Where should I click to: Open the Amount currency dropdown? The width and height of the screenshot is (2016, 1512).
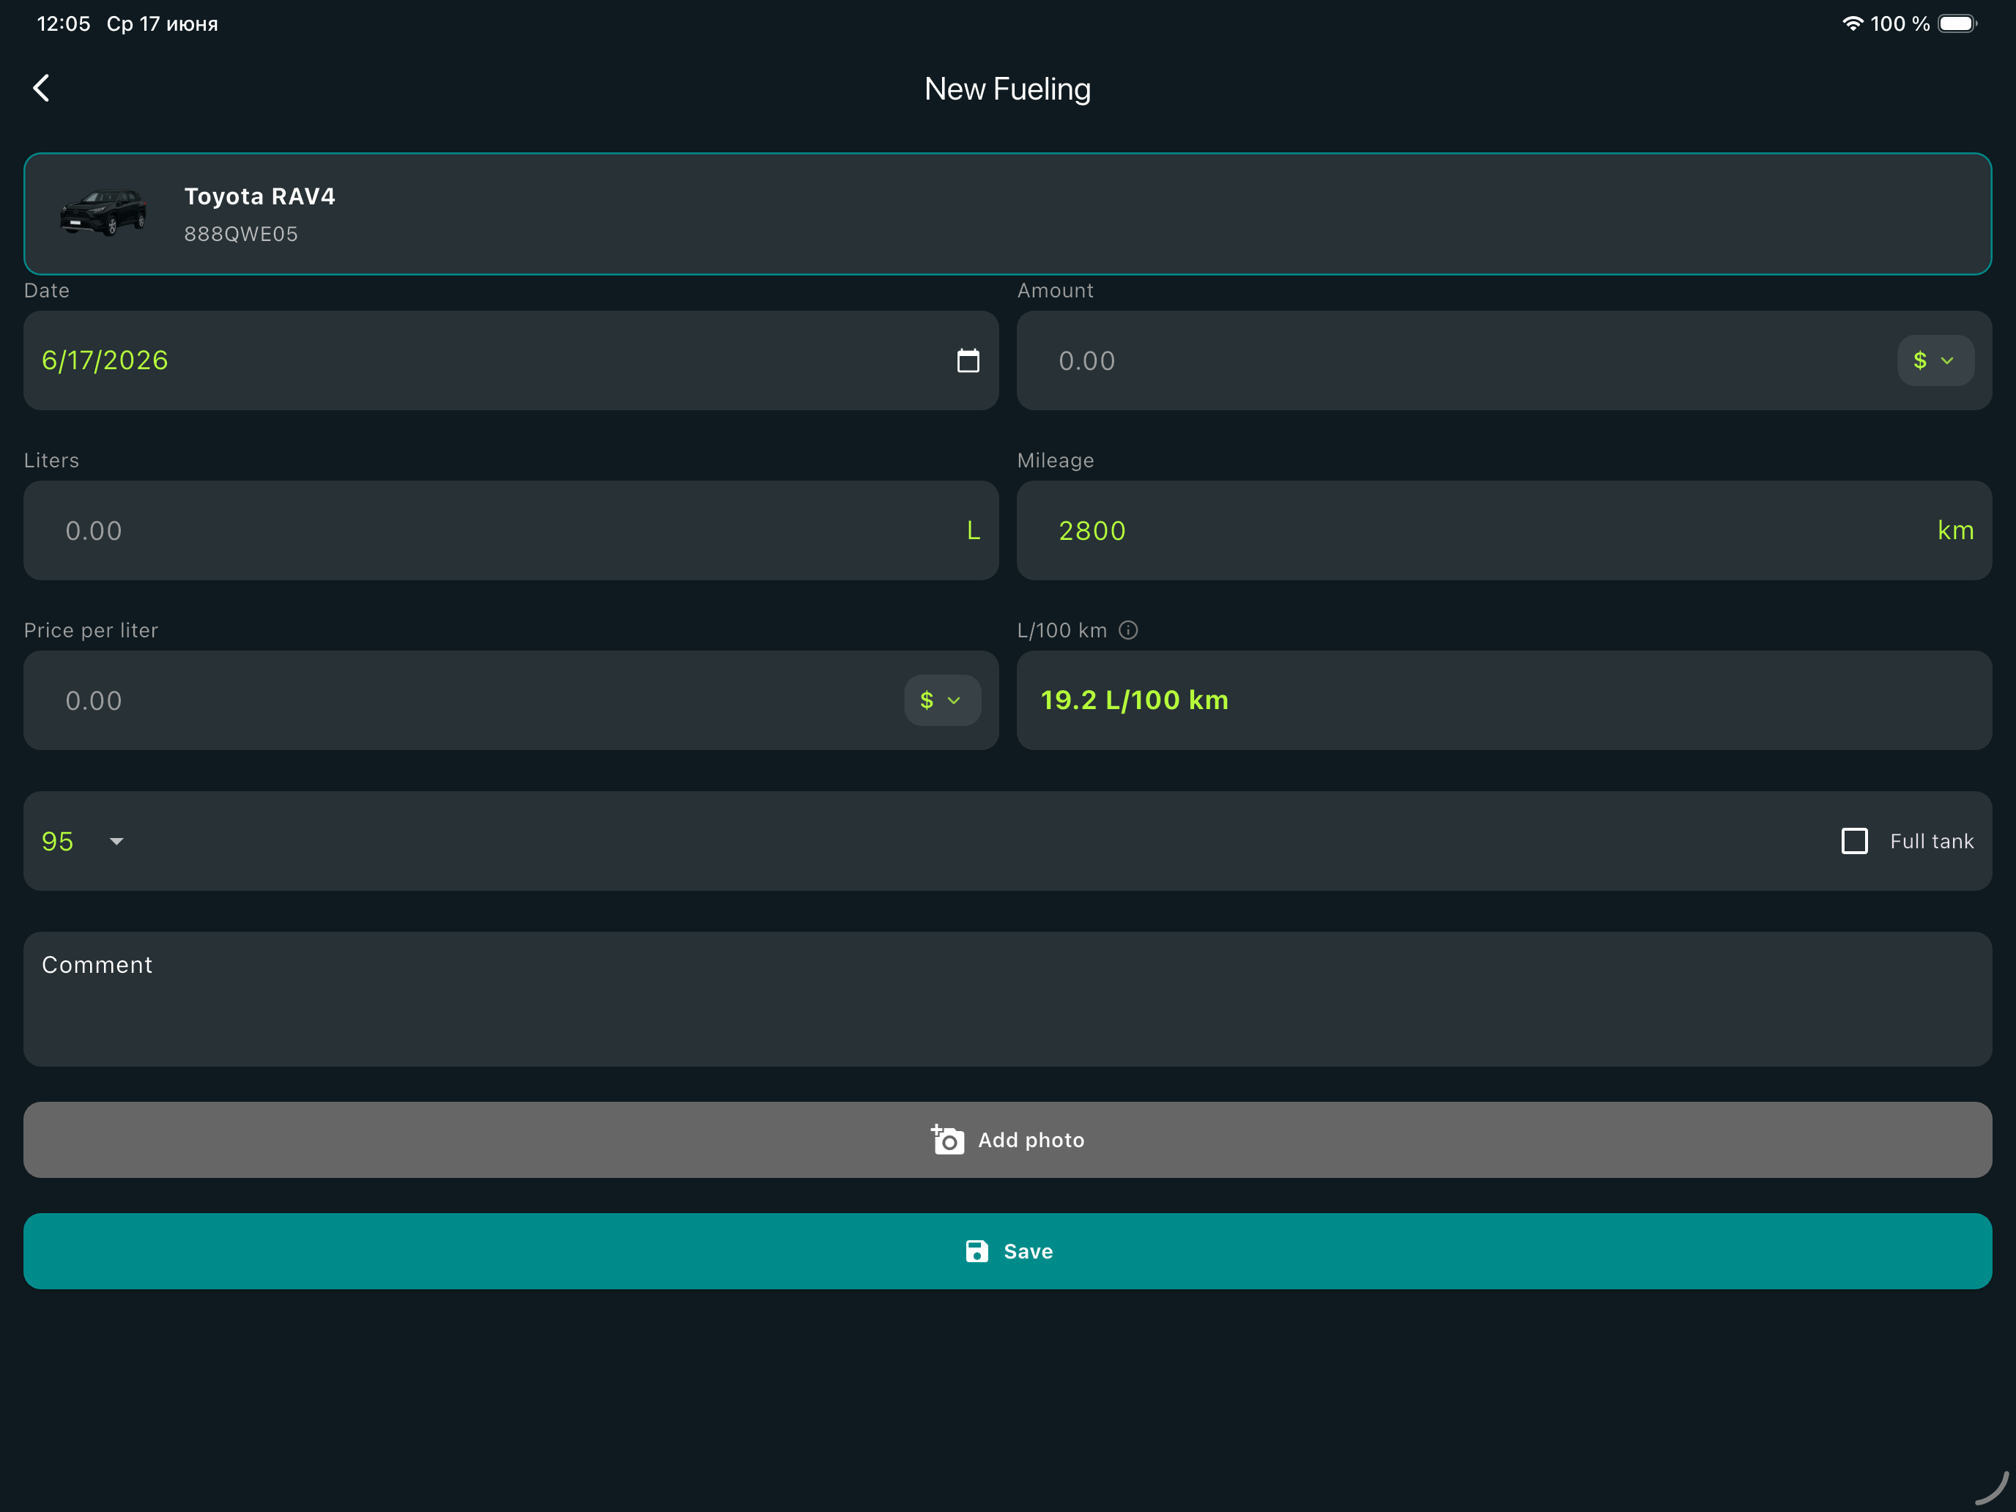(x=1935, y=361)
